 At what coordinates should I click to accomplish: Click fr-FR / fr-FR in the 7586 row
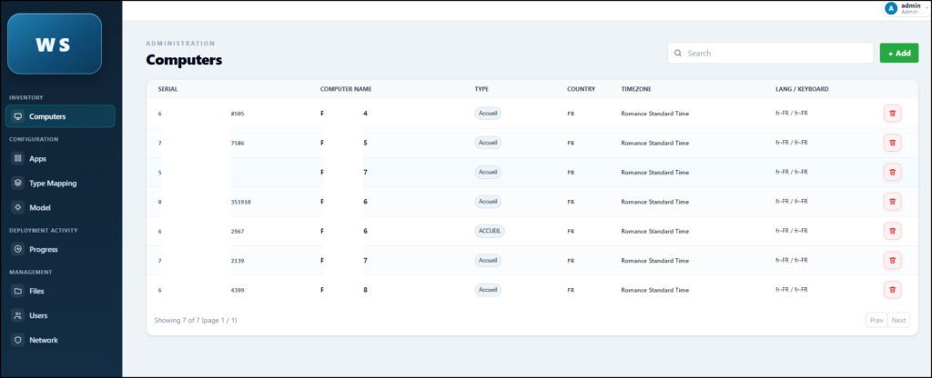[x=792, y=143]
